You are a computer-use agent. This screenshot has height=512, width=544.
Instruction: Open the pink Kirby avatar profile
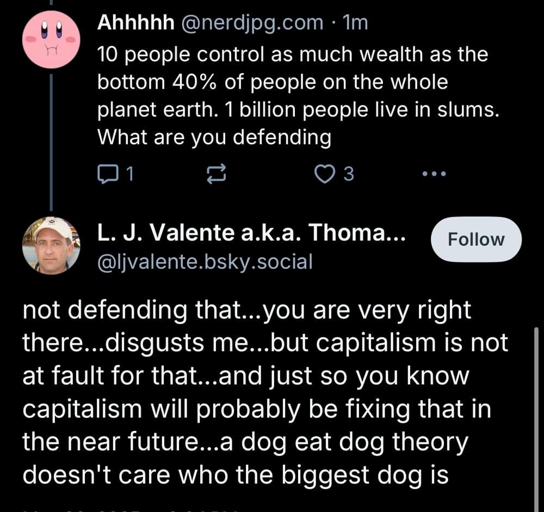pyautogui.click(x=51, y=40)
